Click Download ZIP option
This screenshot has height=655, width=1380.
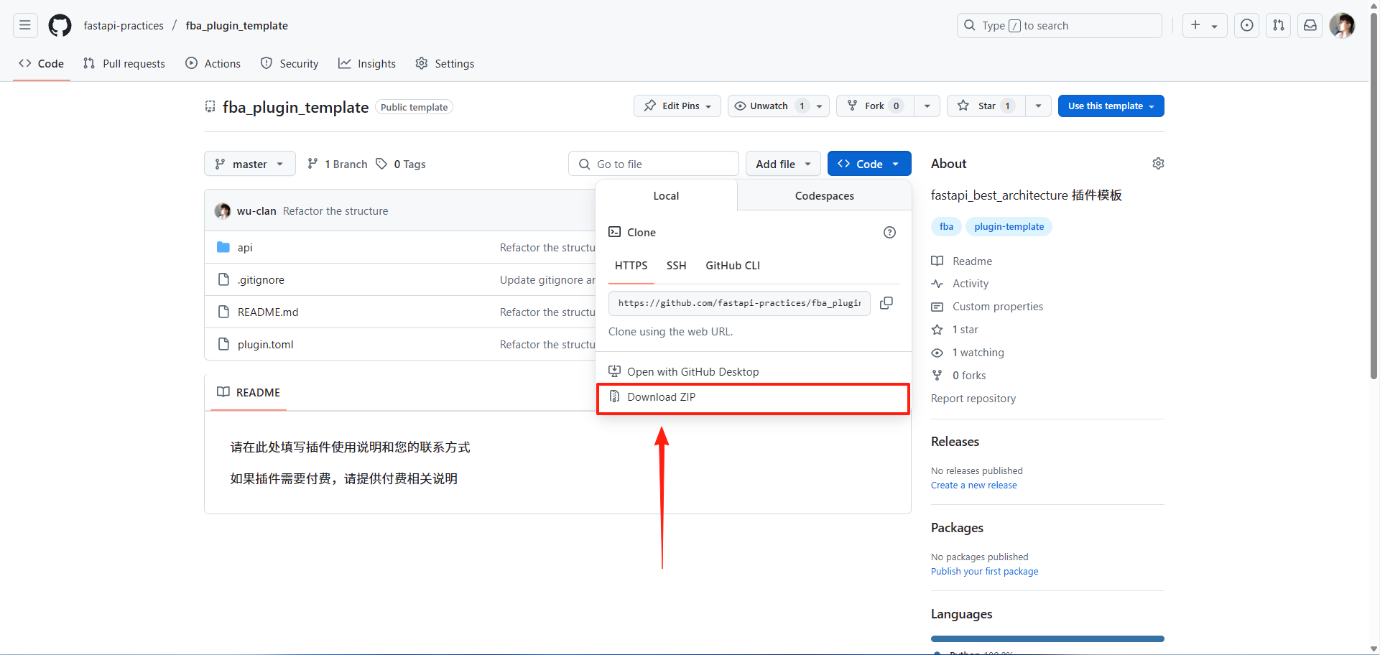click(x=661, y=397)
